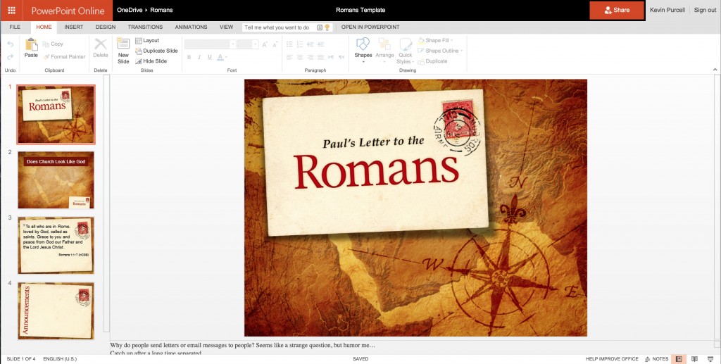Open the Quick Styles gallery
Image resolution: width=721 pixels, height=364 pixels.
click(405, 51)
